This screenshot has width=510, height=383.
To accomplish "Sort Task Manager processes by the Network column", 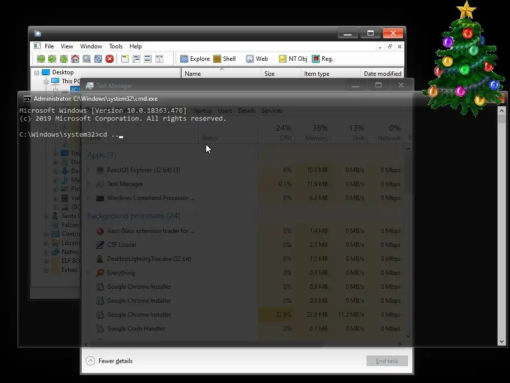I will (x=386, y=133).
